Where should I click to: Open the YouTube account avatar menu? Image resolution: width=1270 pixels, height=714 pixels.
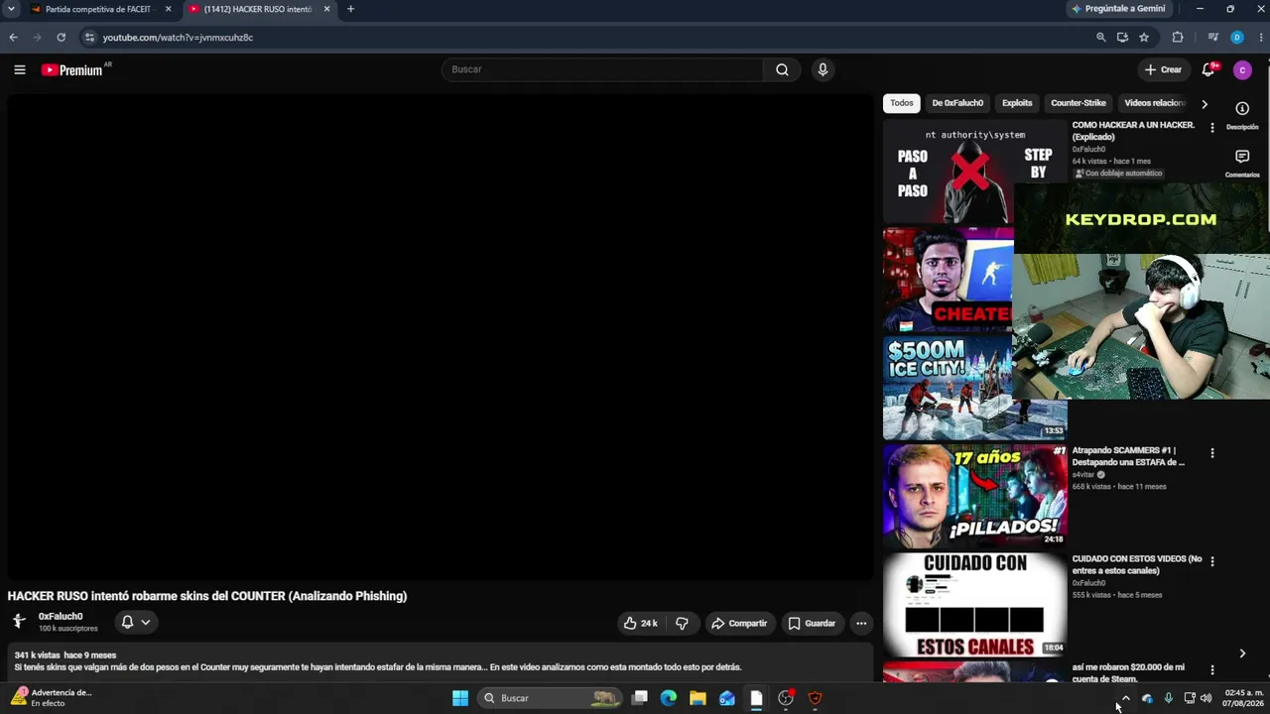[x=1242, y=69]
